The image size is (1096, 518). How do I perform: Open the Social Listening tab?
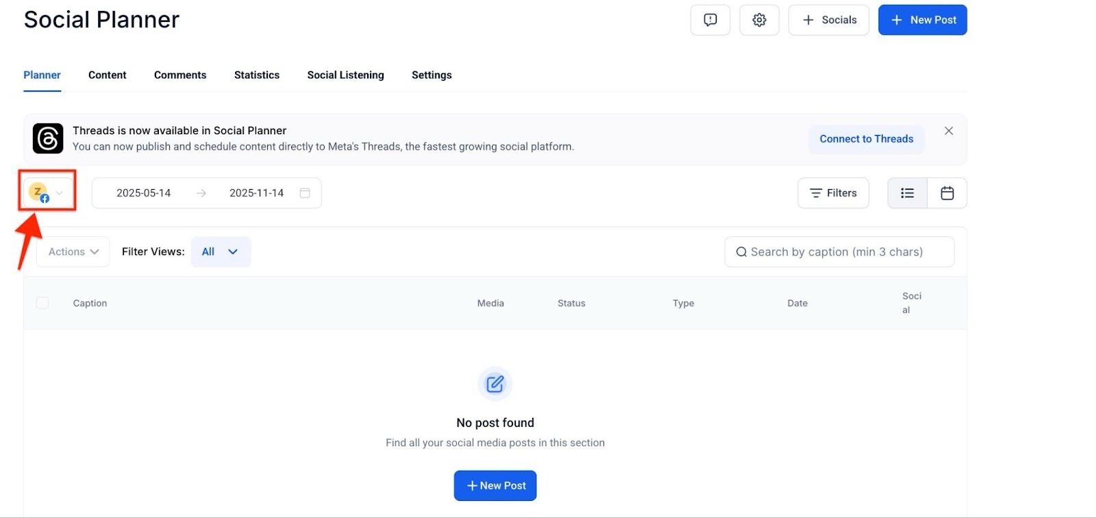345,75
